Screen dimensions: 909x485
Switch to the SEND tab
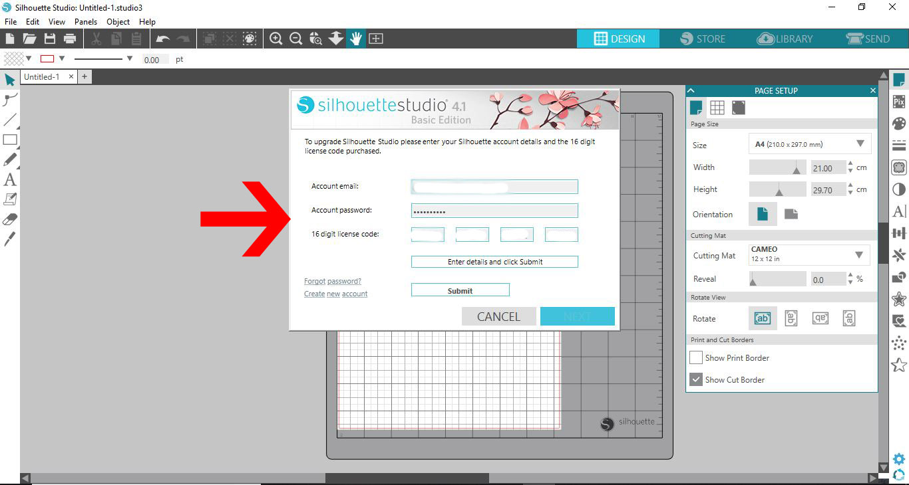868,39
